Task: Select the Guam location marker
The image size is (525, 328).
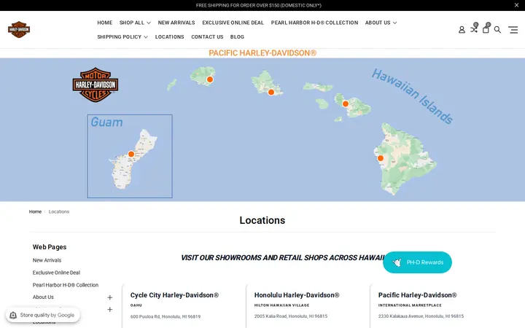Action: (131, 154)
